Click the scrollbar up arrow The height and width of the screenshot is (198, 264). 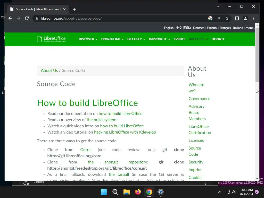(257, 26)
